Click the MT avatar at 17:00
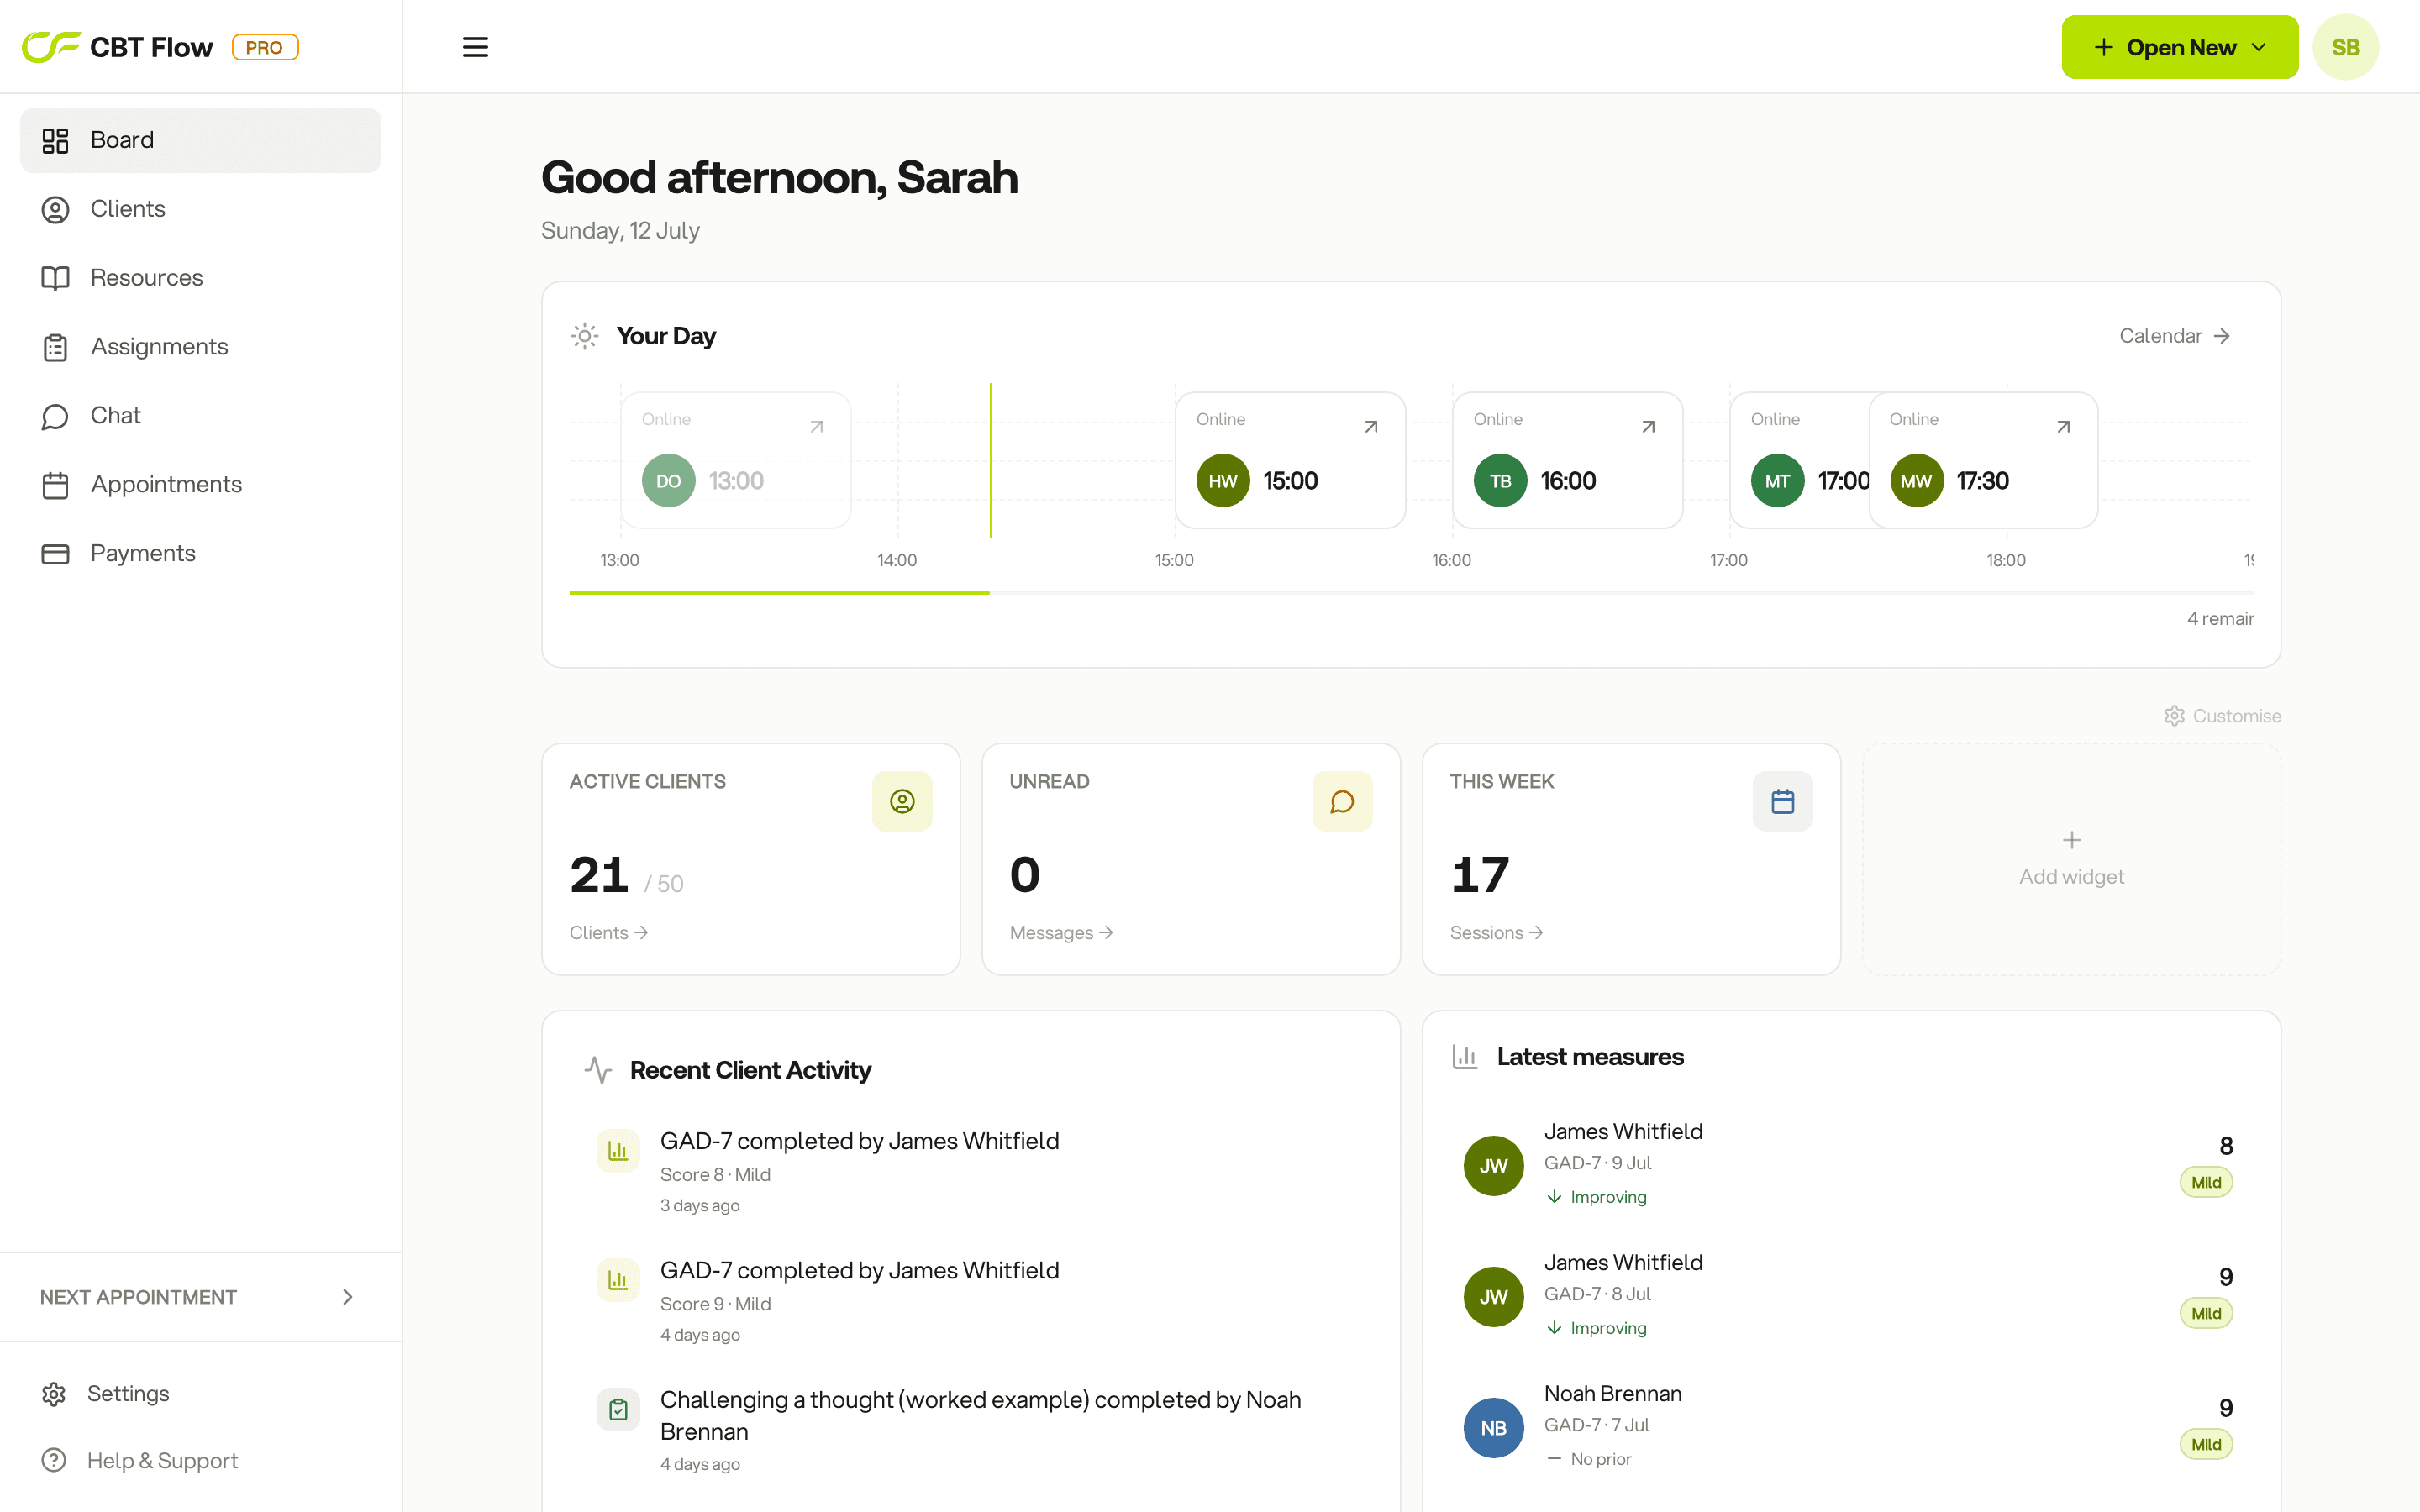This screenshot has width=2420, height=1512. (x=1777, y=481)
